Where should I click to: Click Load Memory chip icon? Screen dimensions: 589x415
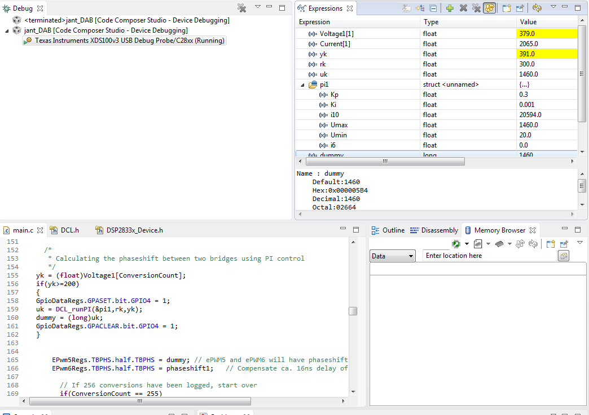[499, 244]
